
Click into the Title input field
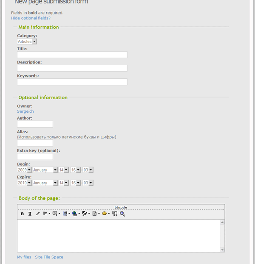(72, 55)
